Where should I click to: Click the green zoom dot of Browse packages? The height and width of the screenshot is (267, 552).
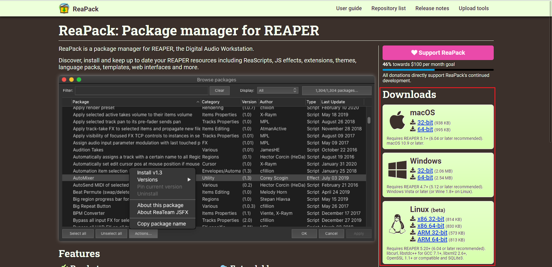[79, 80]
